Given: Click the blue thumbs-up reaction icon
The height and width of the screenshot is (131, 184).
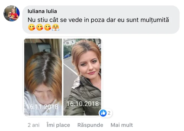Looking at the screenshot, I should tap(103, 113).
